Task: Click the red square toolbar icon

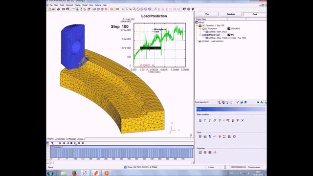Action: pyautogui.click(x=106, y=9)
